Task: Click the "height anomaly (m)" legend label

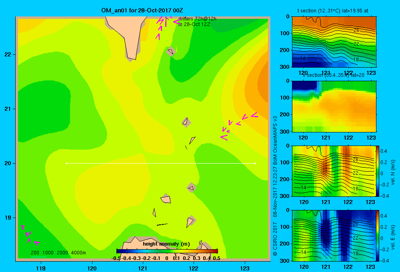Action: pyautogui.click(x=166, y=244)
